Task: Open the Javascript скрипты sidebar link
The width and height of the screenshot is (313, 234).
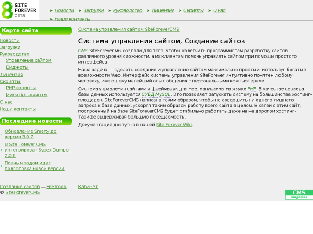Action: click(27, 94)
